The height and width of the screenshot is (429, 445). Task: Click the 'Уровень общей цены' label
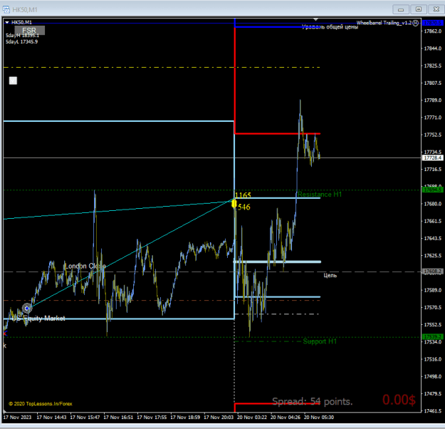(330, 27)
